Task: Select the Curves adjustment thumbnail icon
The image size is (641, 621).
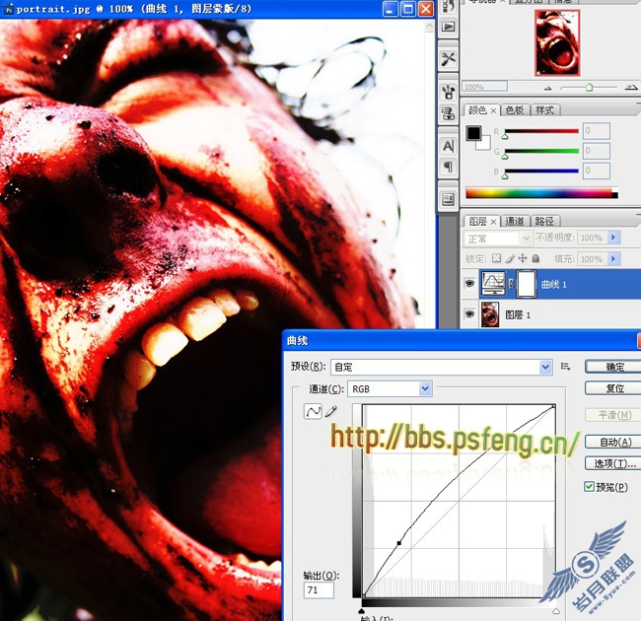Action: [x=493, y=283]
